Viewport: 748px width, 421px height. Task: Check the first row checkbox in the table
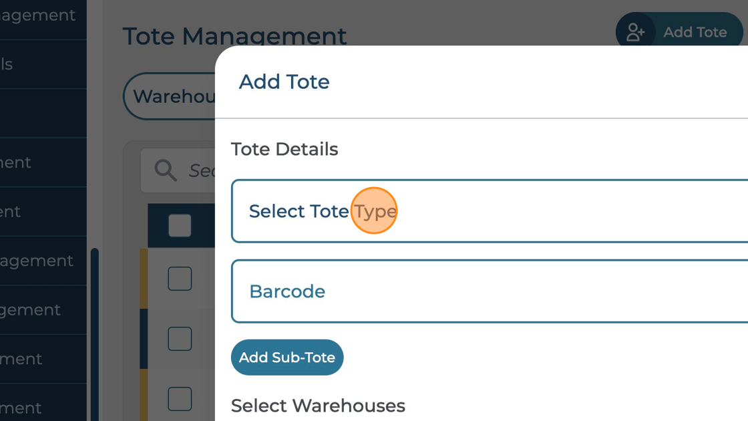point(180,279)
